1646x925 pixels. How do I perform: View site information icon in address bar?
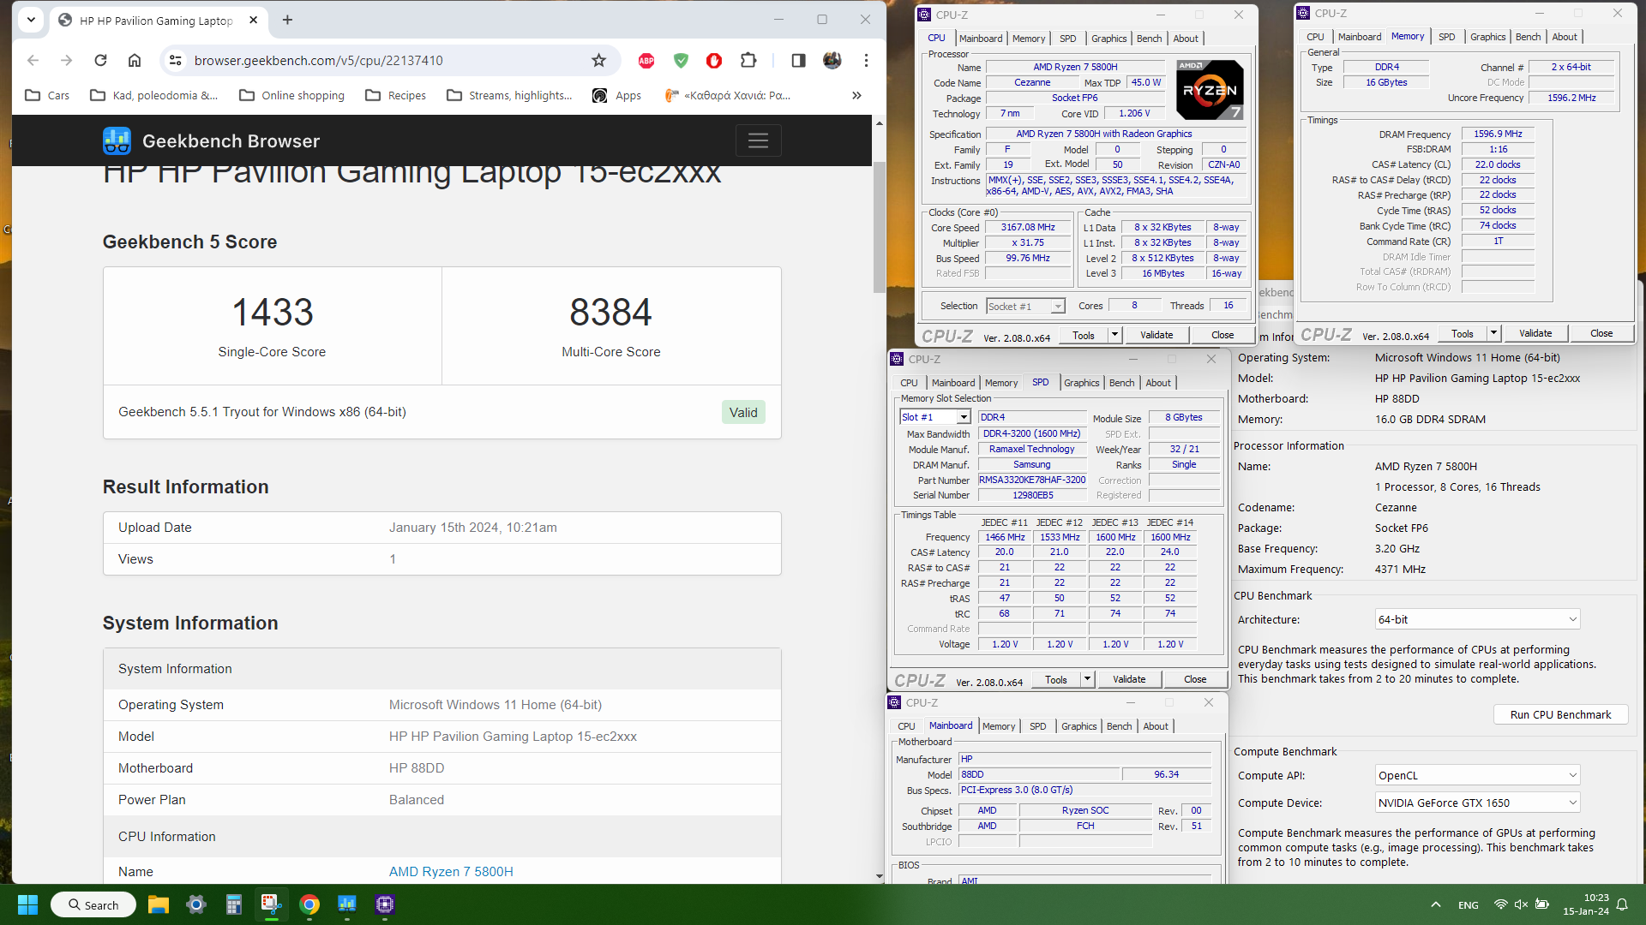(x=175, y=60)
